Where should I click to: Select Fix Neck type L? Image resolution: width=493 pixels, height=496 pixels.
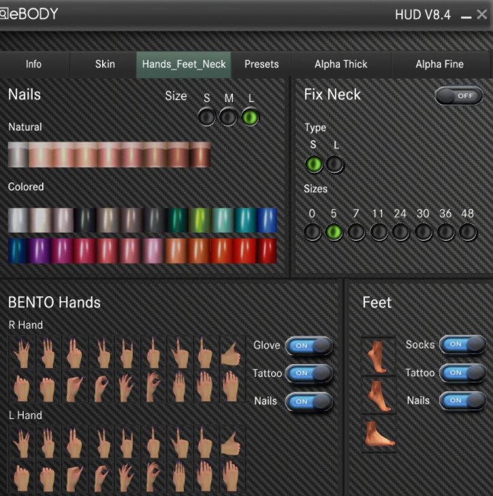pos(335,164)
